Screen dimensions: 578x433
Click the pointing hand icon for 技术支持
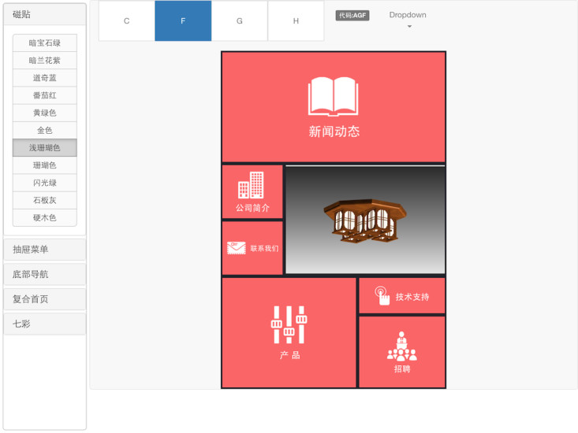pos(382,296)
